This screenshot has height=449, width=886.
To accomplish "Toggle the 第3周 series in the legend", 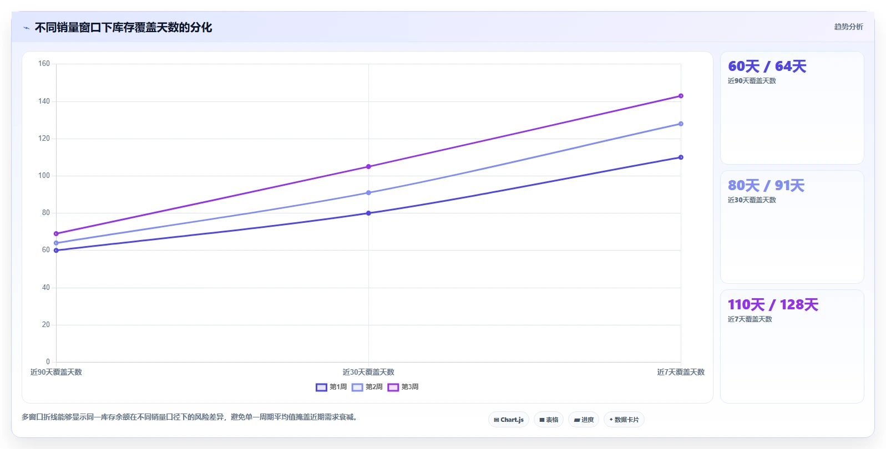I will [x=403, y=387].
